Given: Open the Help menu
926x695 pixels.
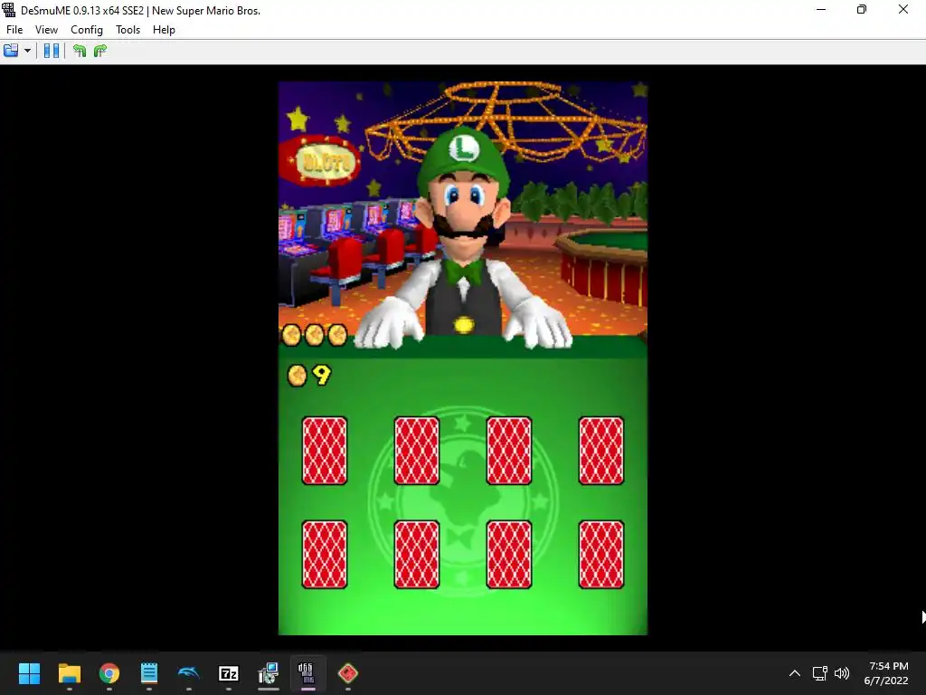Looking at the screenshot, I should (x=164, y=30).
